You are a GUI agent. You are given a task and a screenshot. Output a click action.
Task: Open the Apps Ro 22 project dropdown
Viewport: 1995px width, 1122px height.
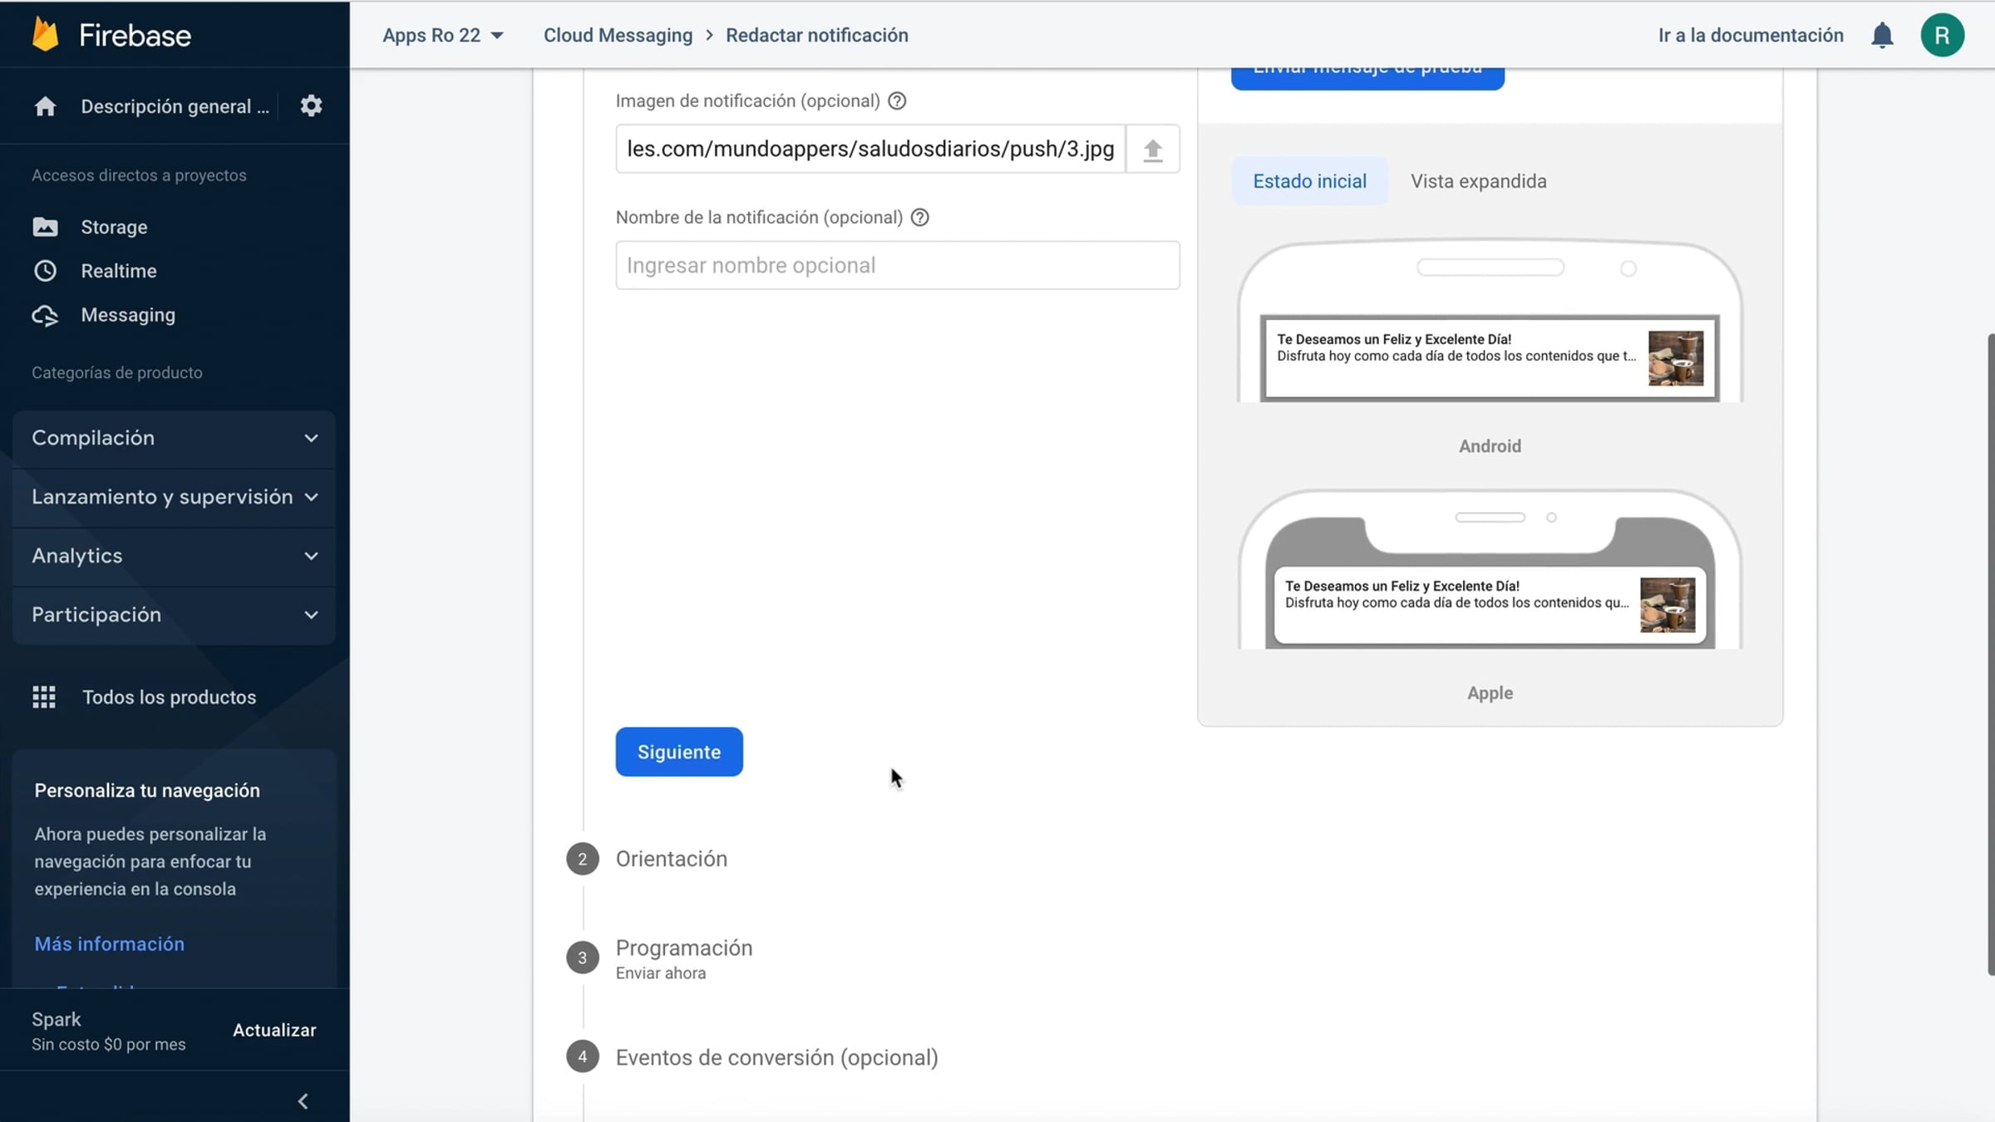point(443,36)
